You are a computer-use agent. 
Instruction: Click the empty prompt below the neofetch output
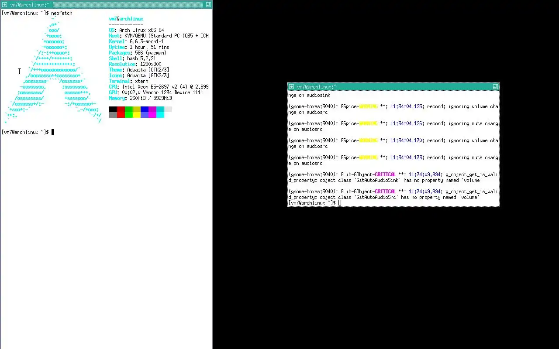tap(28, 132)
